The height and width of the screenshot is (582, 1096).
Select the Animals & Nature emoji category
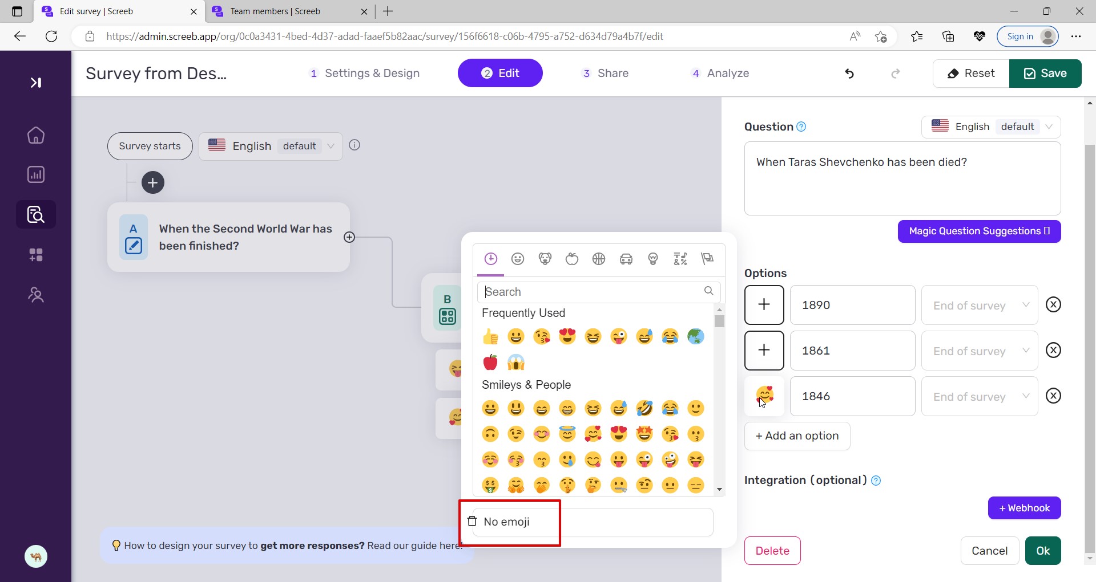click(545, 259)
